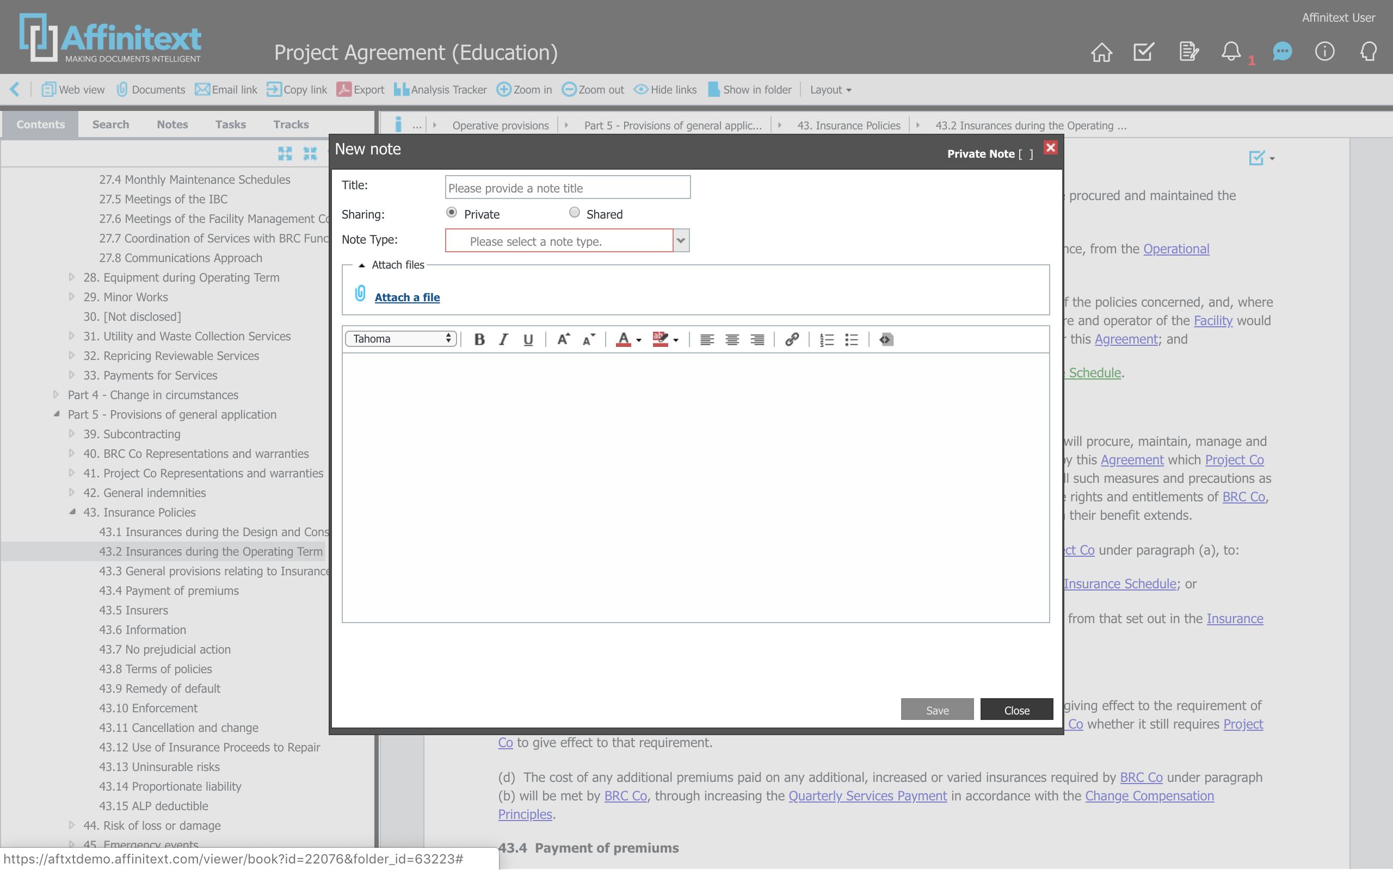Click the increase font size icon

(x=563, y=339)
